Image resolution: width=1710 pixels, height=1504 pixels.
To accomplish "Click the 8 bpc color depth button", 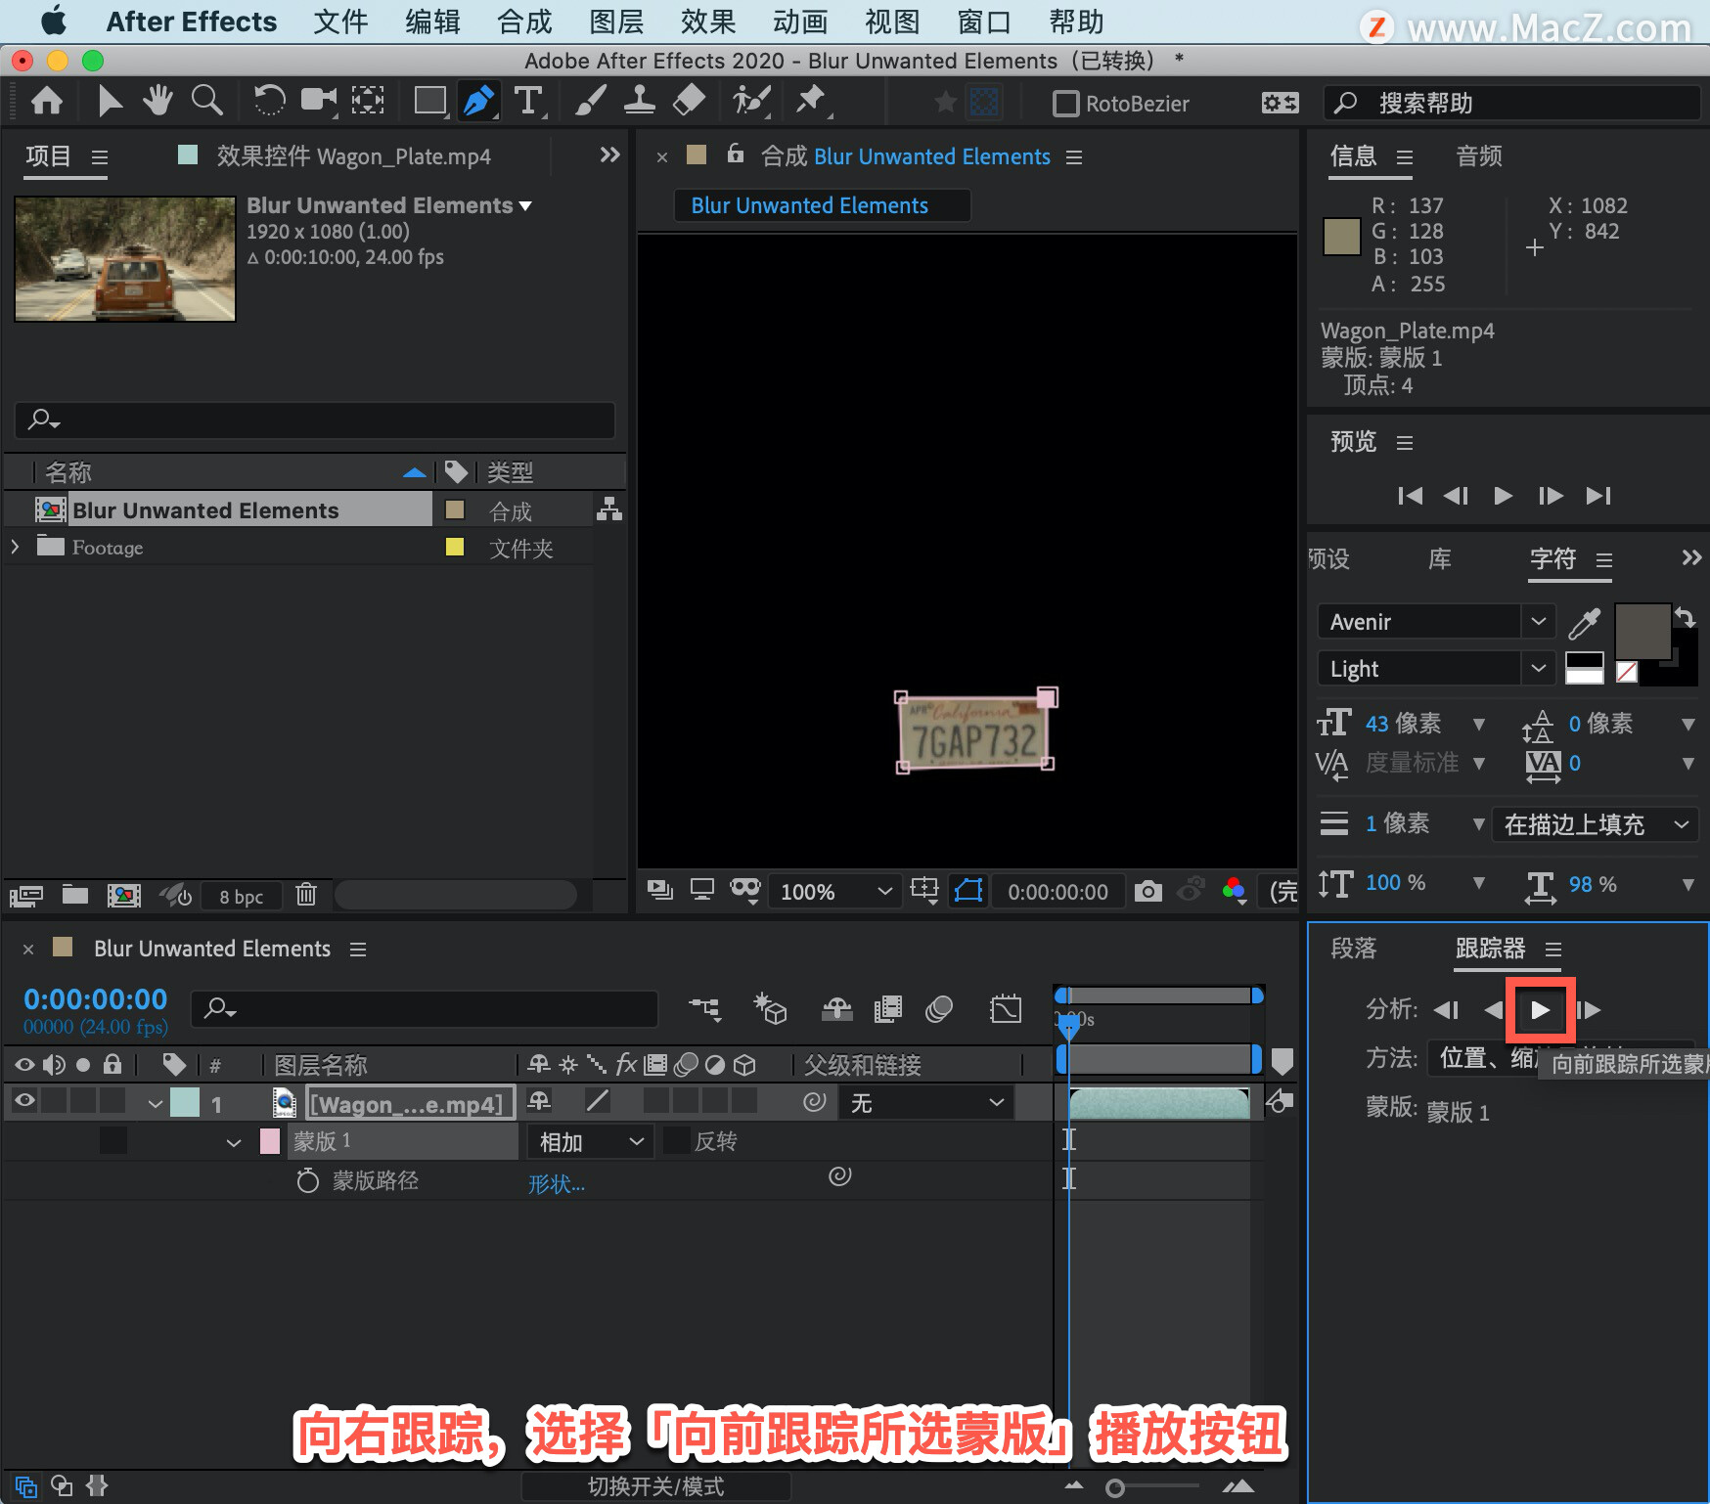I will (241, 896).
